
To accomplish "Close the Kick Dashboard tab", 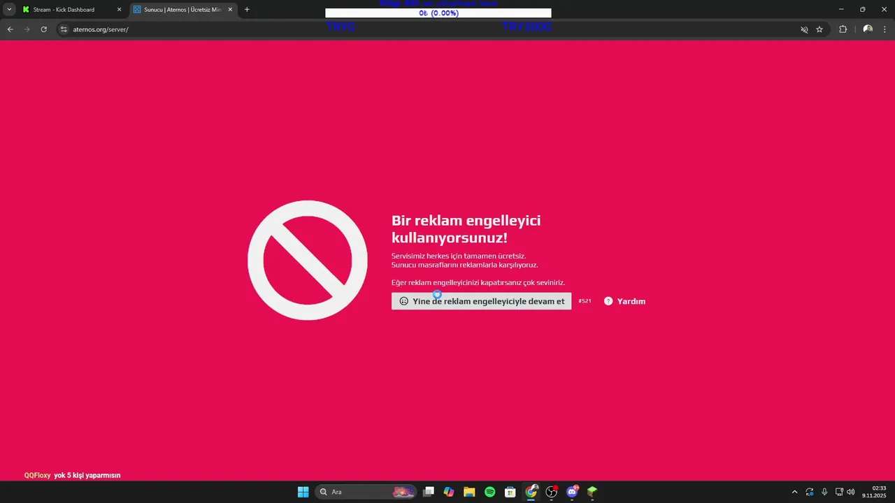I will [119, 10].
